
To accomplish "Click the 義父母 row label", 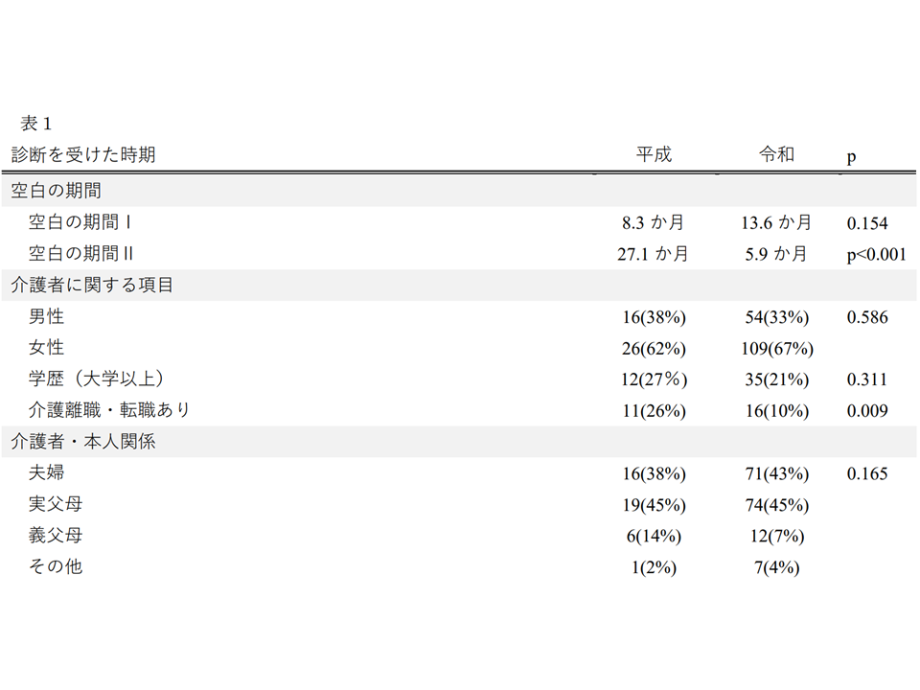I will click(56, 536).
